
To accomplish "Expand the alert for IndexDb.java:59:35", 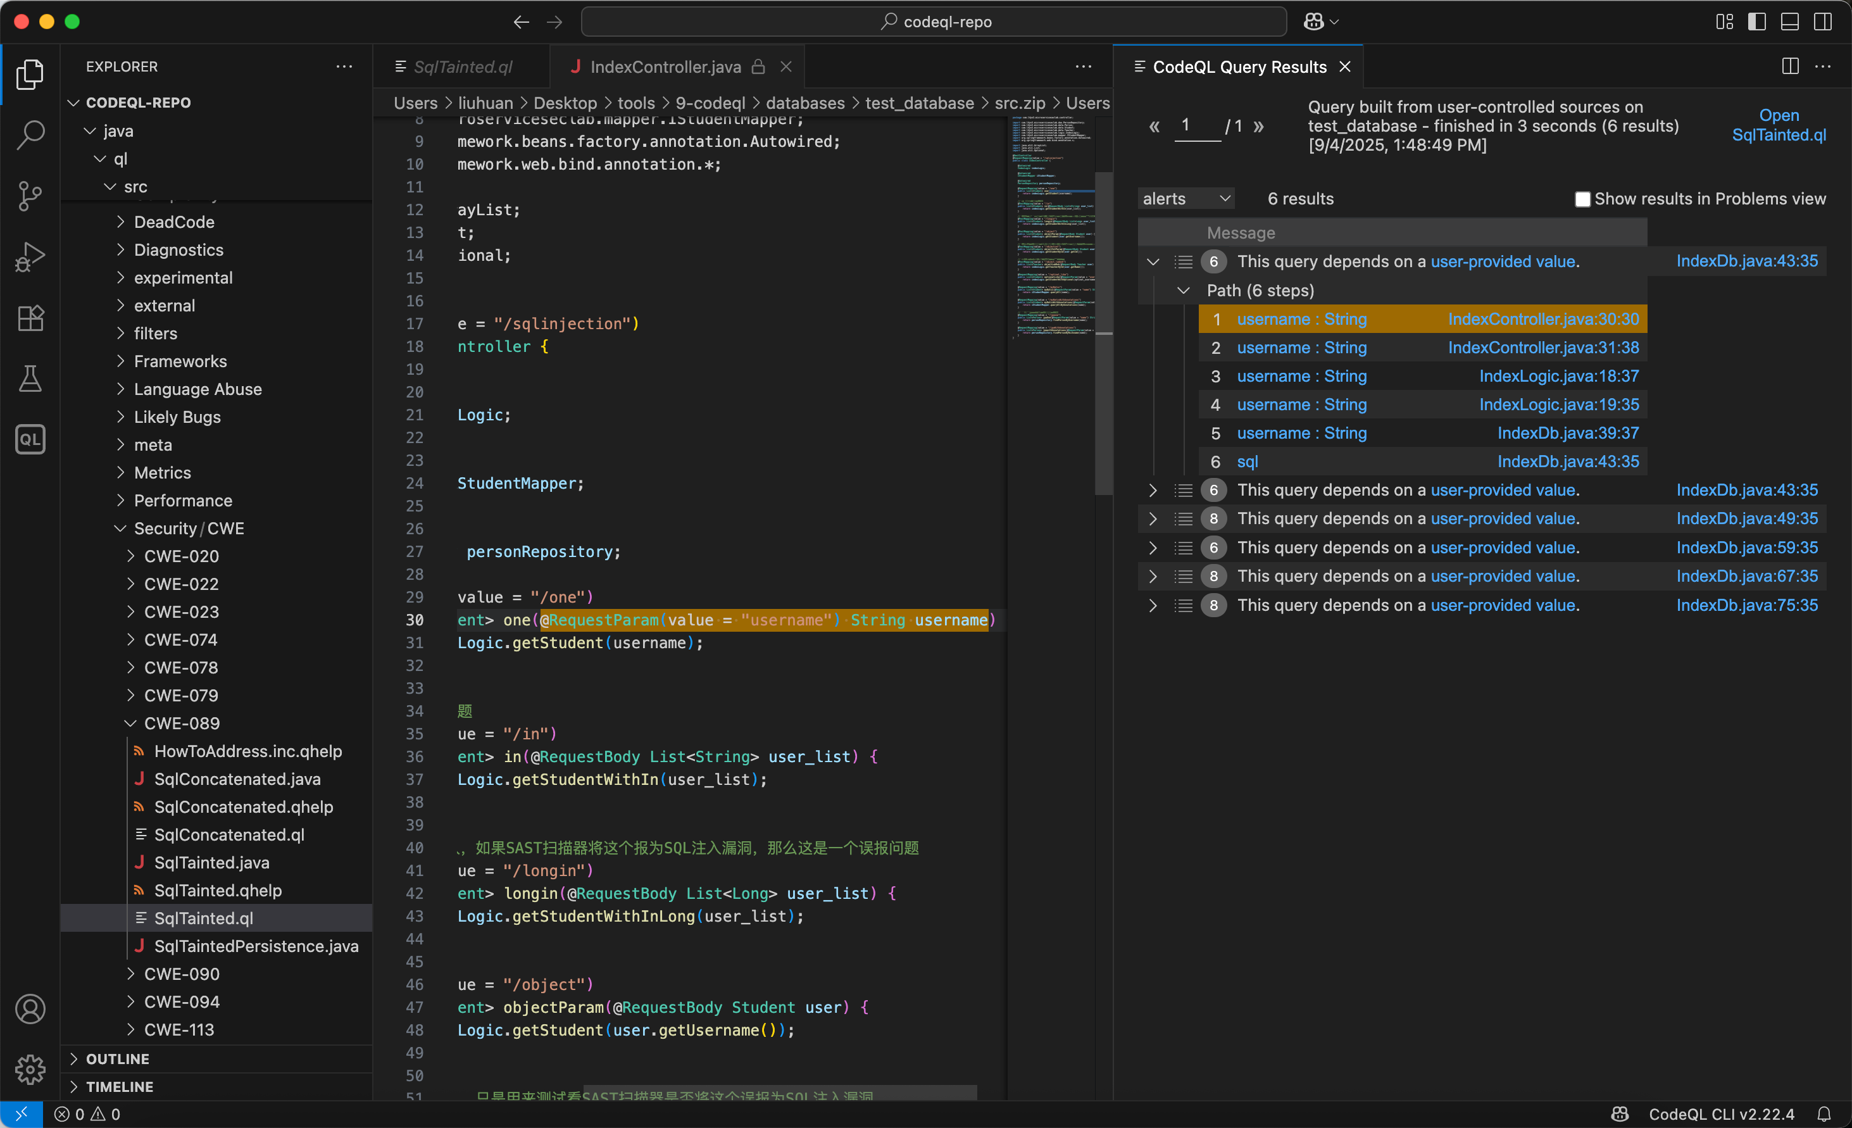I will 1153,547.
